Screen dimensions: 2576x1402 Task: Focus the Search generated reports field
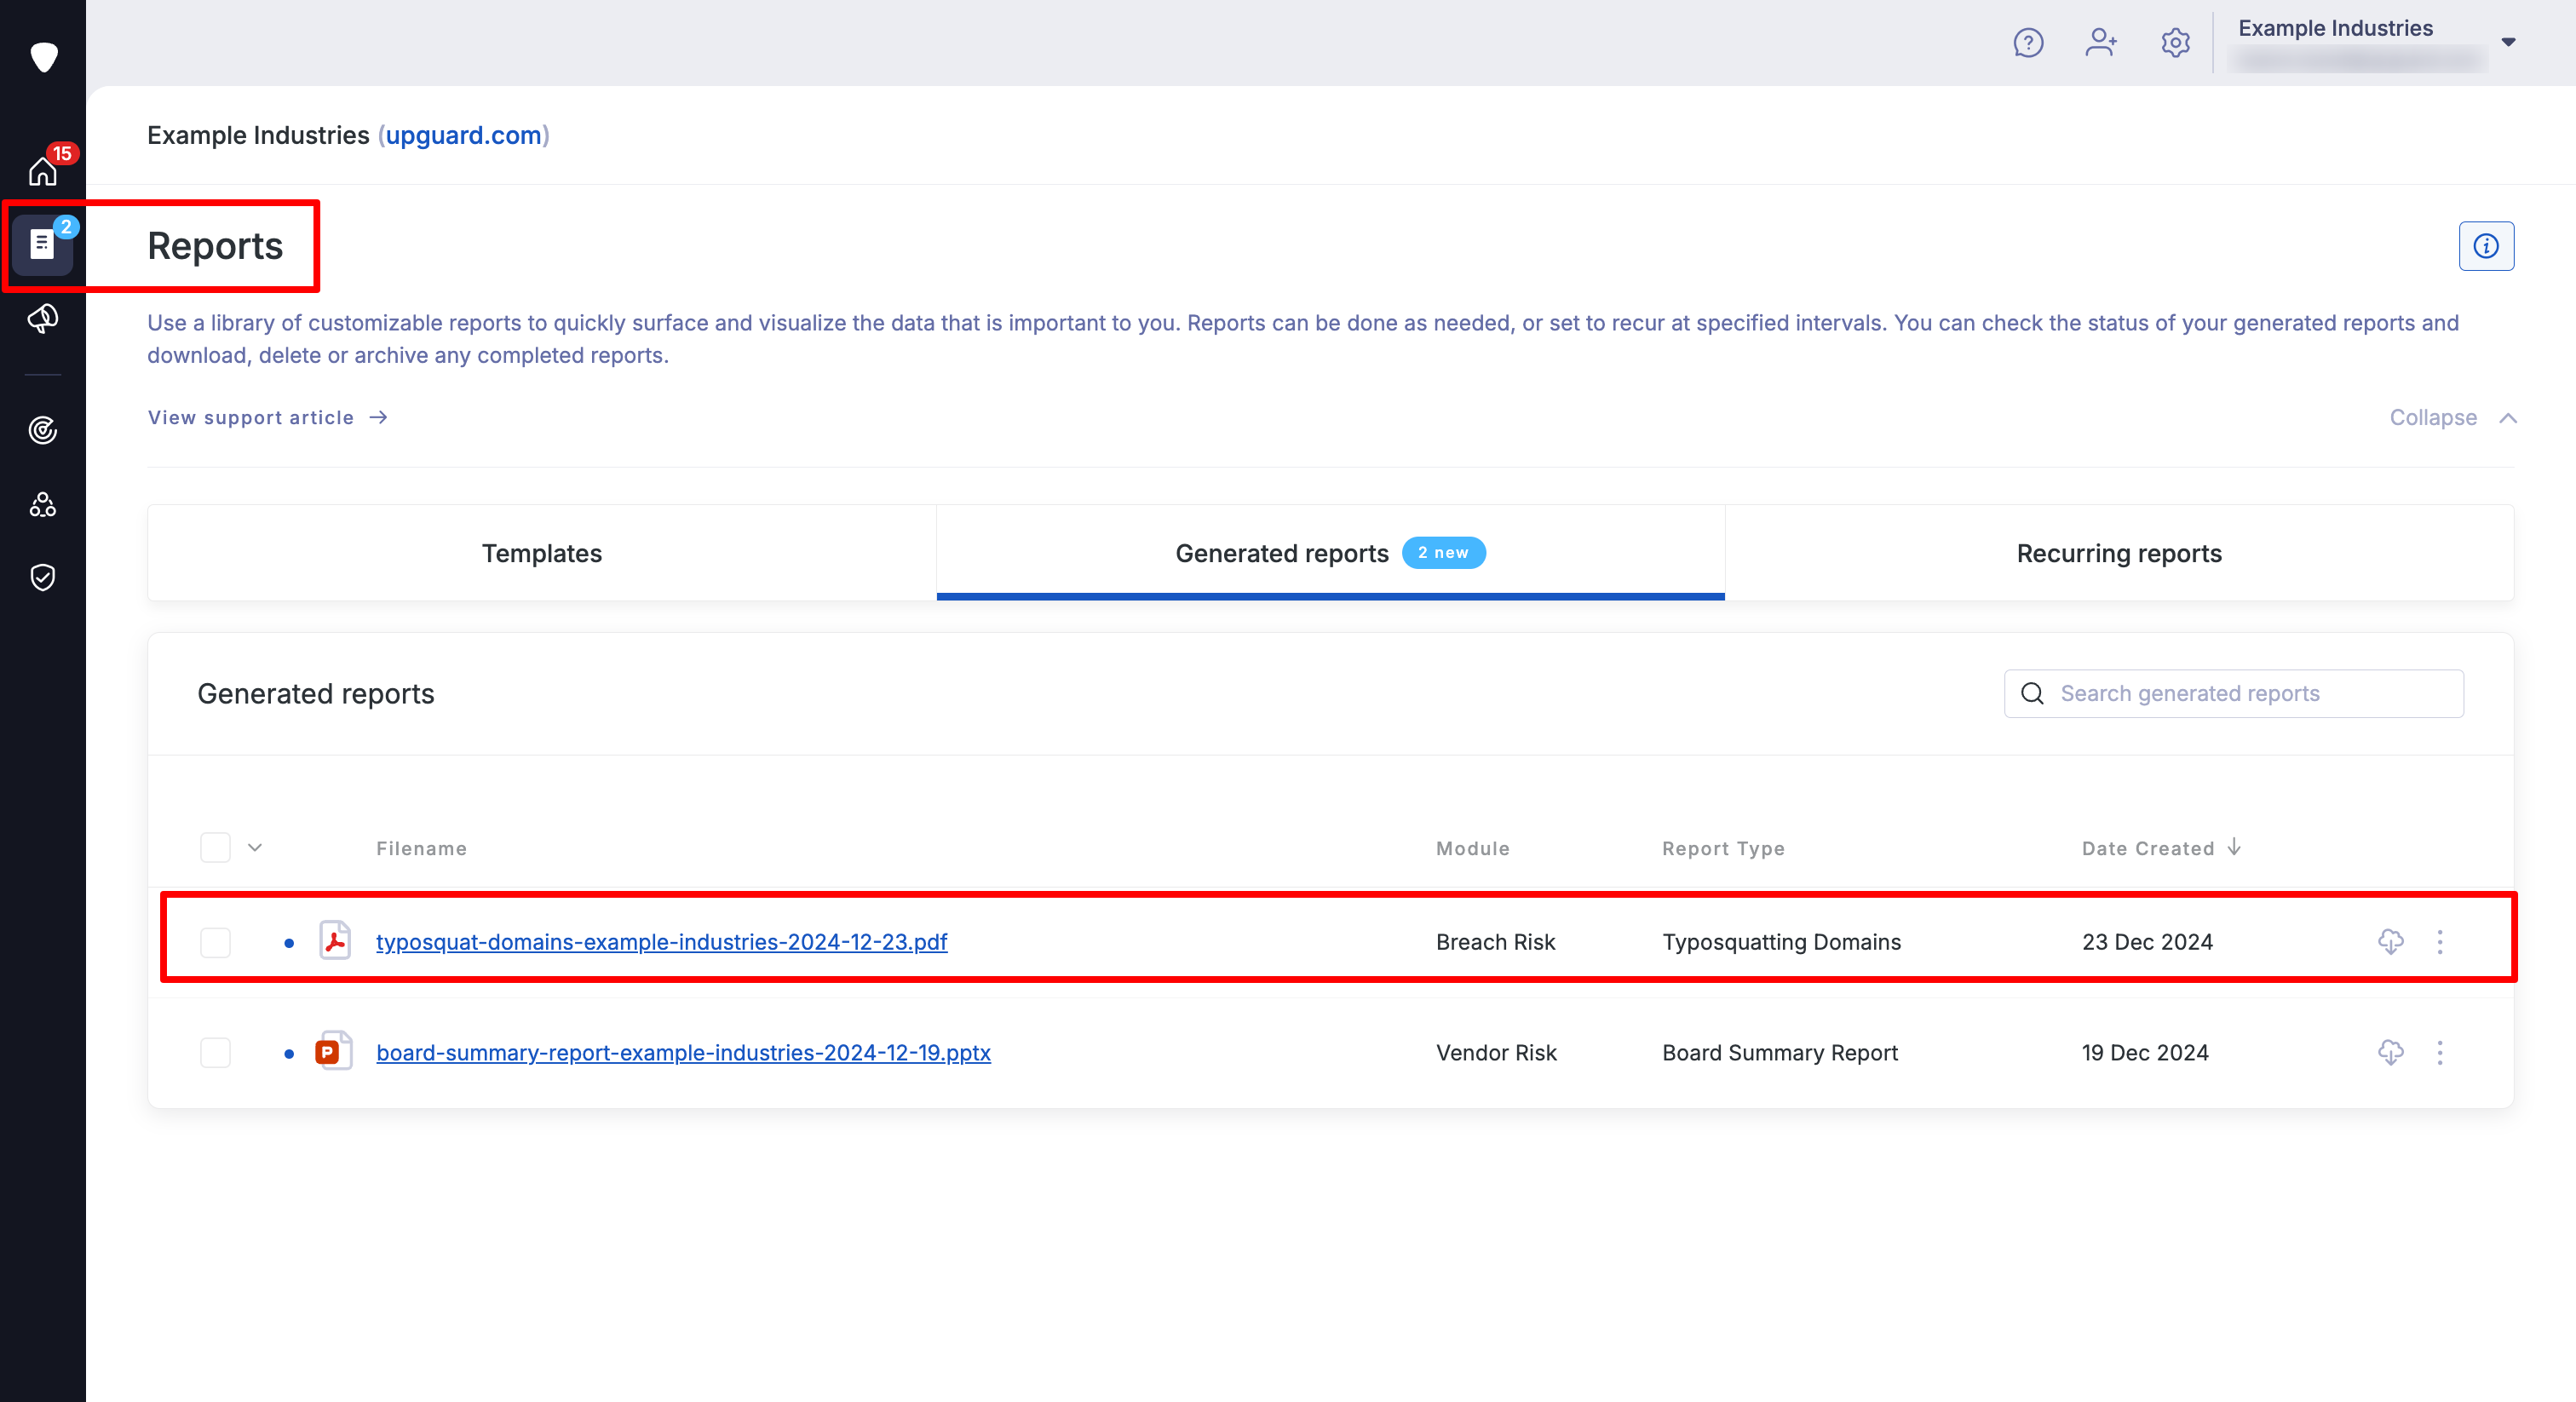tap(2233, 693)
